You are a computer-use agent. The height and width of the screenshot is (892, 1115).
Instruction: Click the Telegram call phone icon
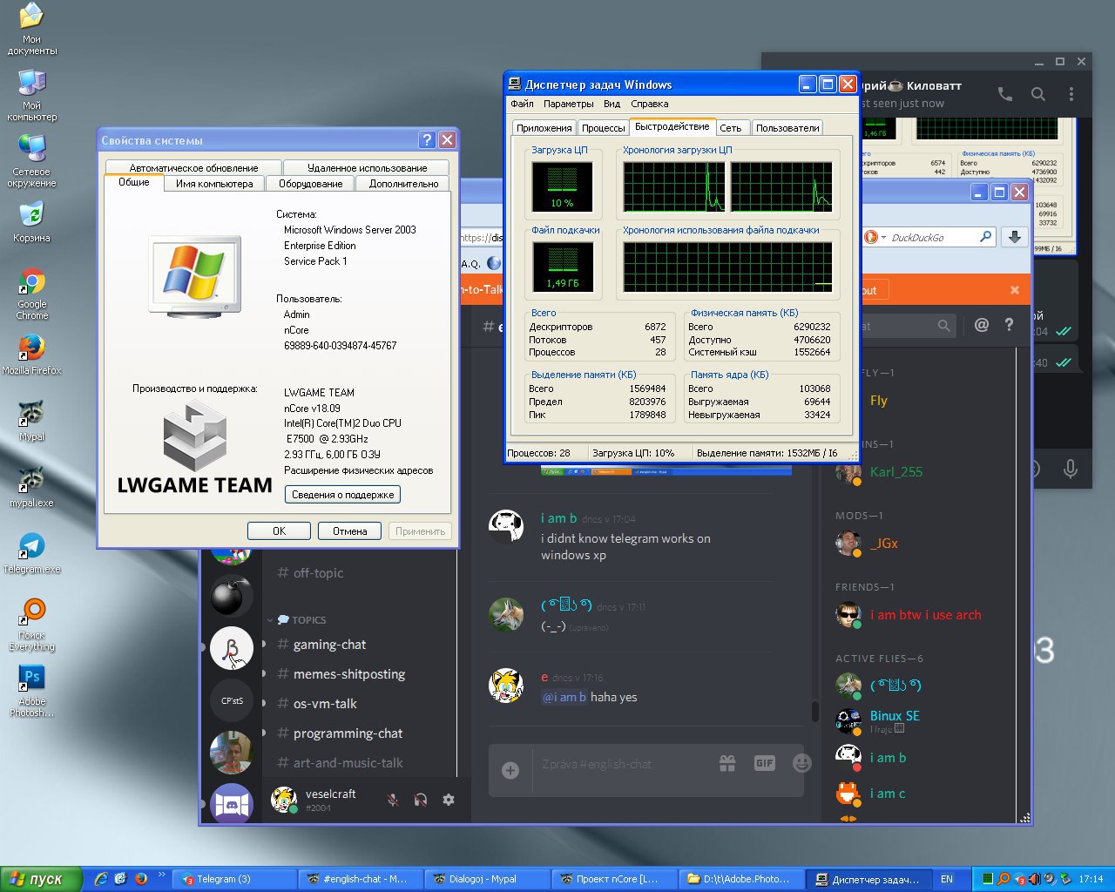[1005, 94]
